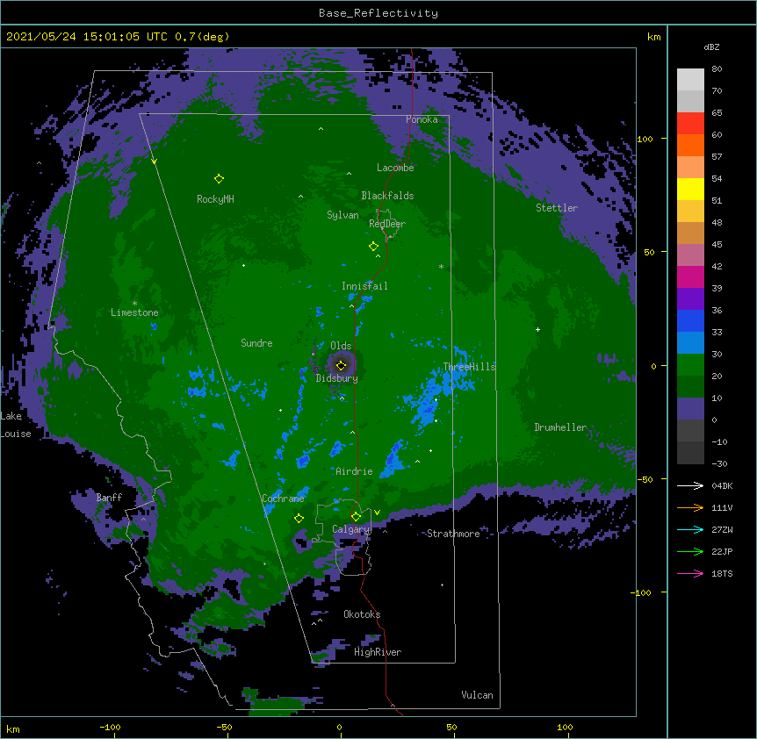The width and height of the screenshot is (757, 739).
Task: Click the asterisk marker above Limestone
Action: coord(134,304)
